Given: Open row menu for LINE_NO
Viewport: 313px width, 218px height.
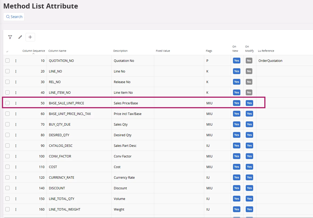Looking at the screenshot, I should [16, 71].
